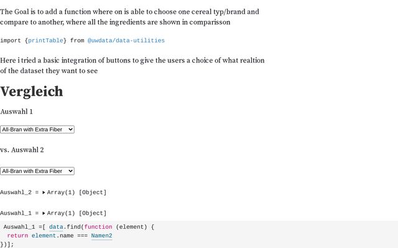Expand the Auswahl_2 array triangle
Image resolution: width=398 pixels, height=248 pixels.
click(x=44, y=193)
